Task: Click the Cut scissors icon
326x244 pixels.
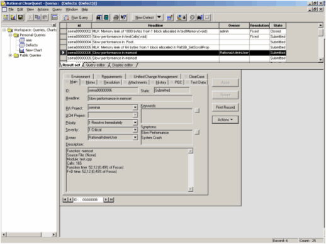Action: 30,18
